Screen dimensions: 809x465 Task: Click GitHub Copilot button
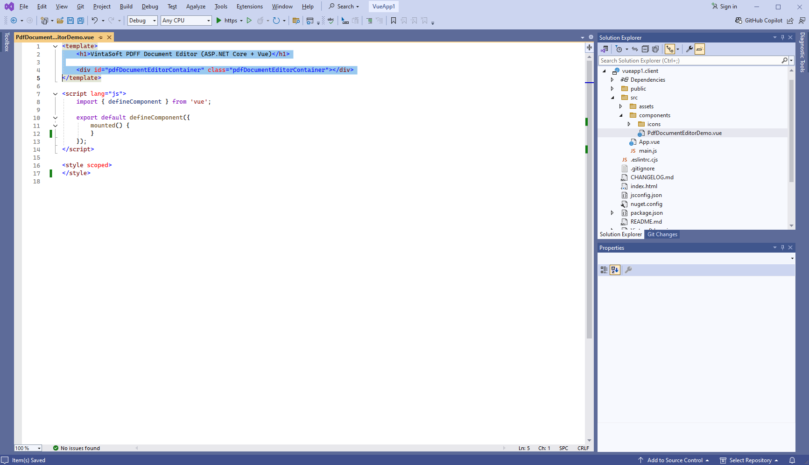(x=759, y=21)
